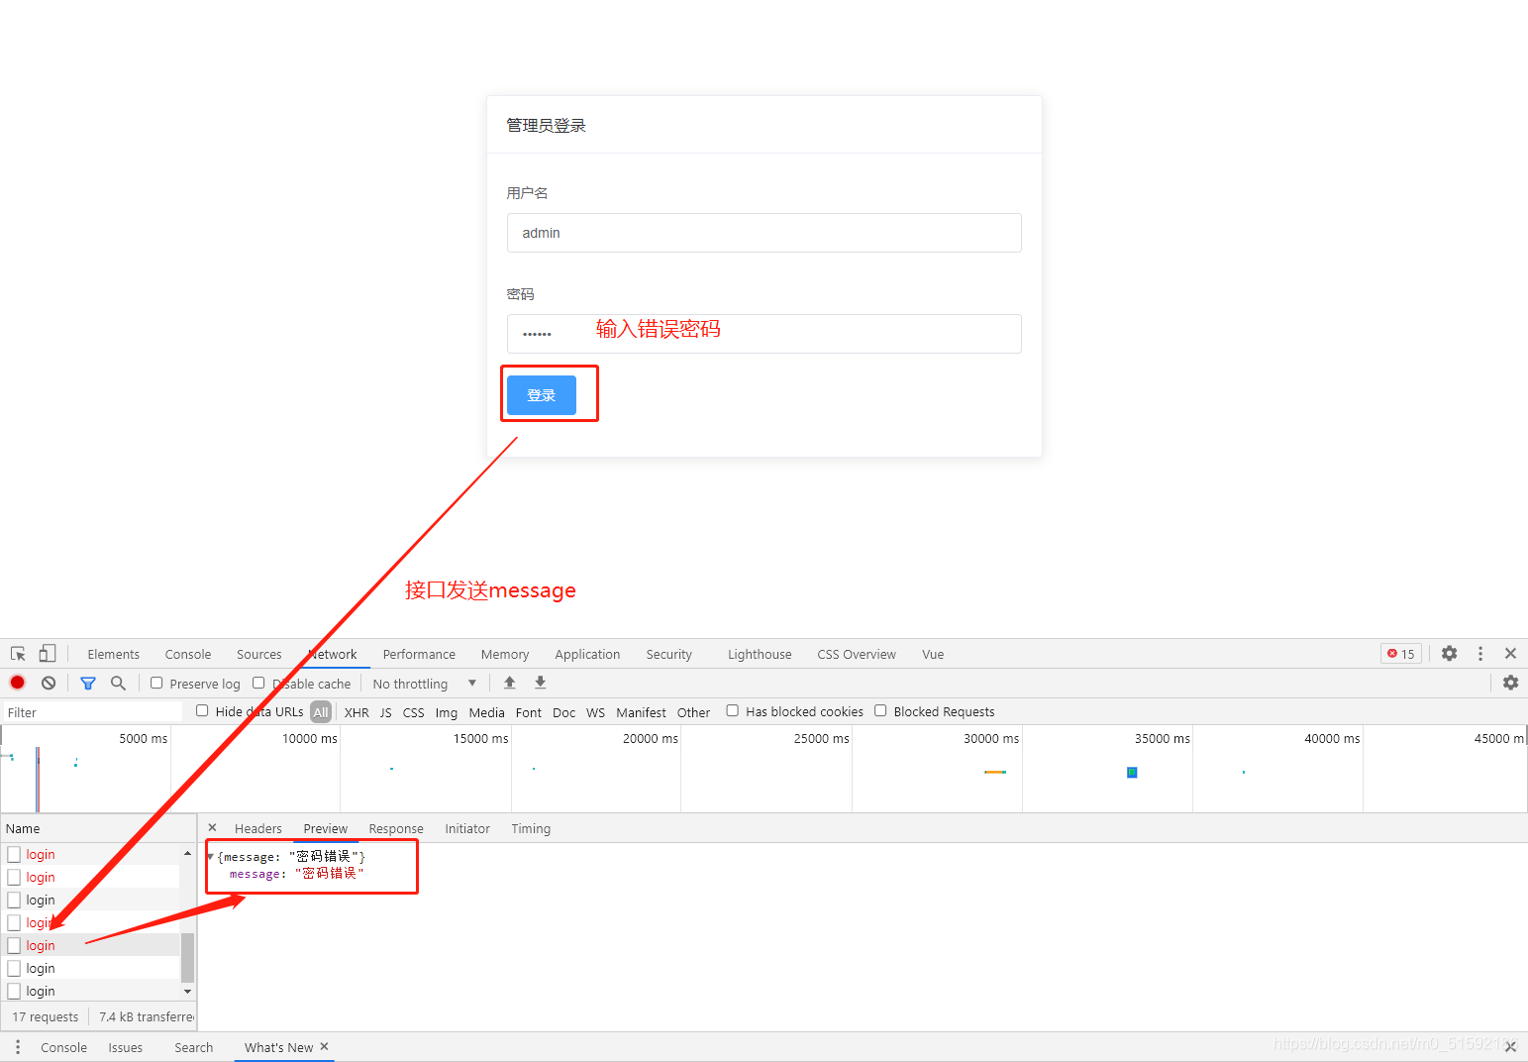Screen dimensions: 1528x1062
Task: Open Network settings gear icon
Action: click(x=1510, y=683)
